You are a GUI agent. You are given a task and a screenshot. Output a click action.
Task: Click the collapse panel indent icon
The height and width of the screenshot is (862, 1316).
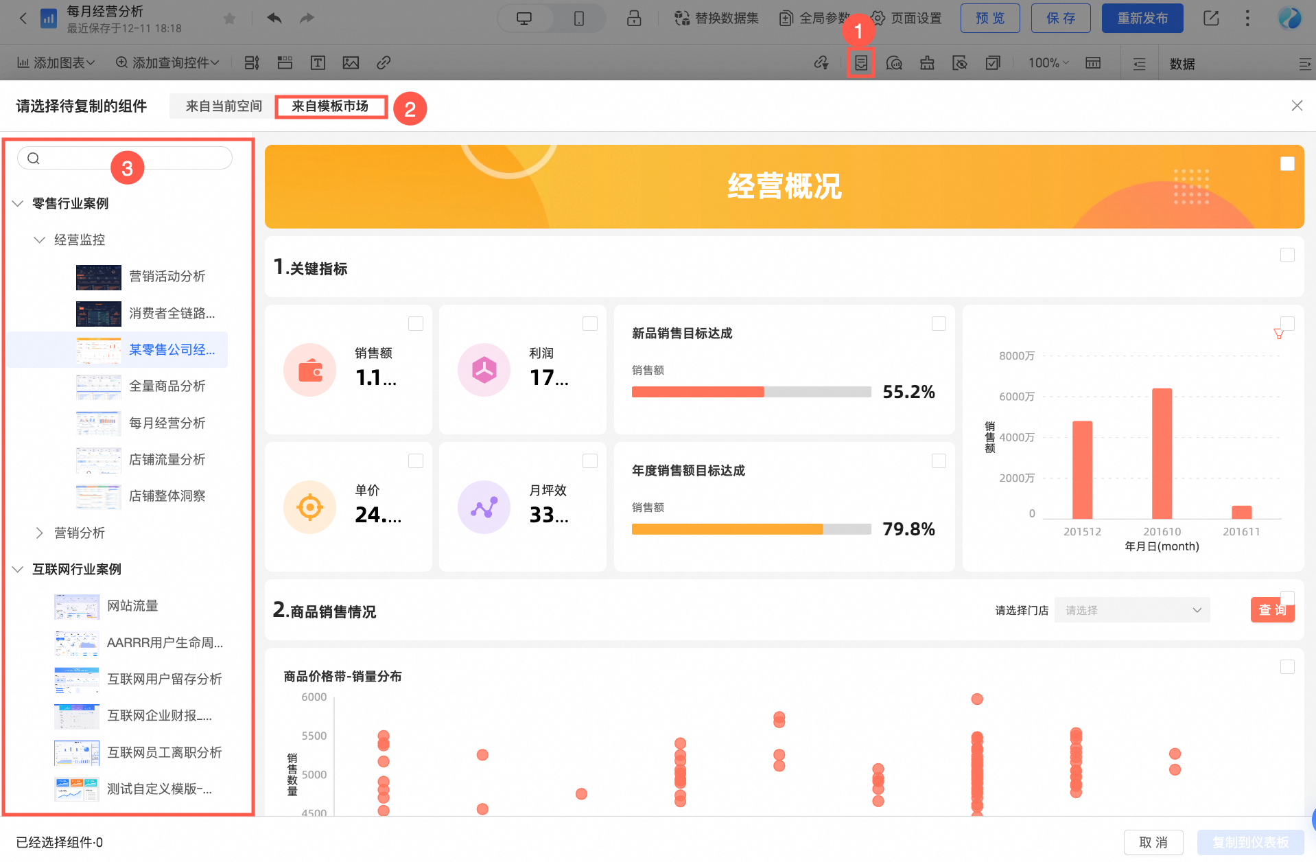click(1139, 64)
